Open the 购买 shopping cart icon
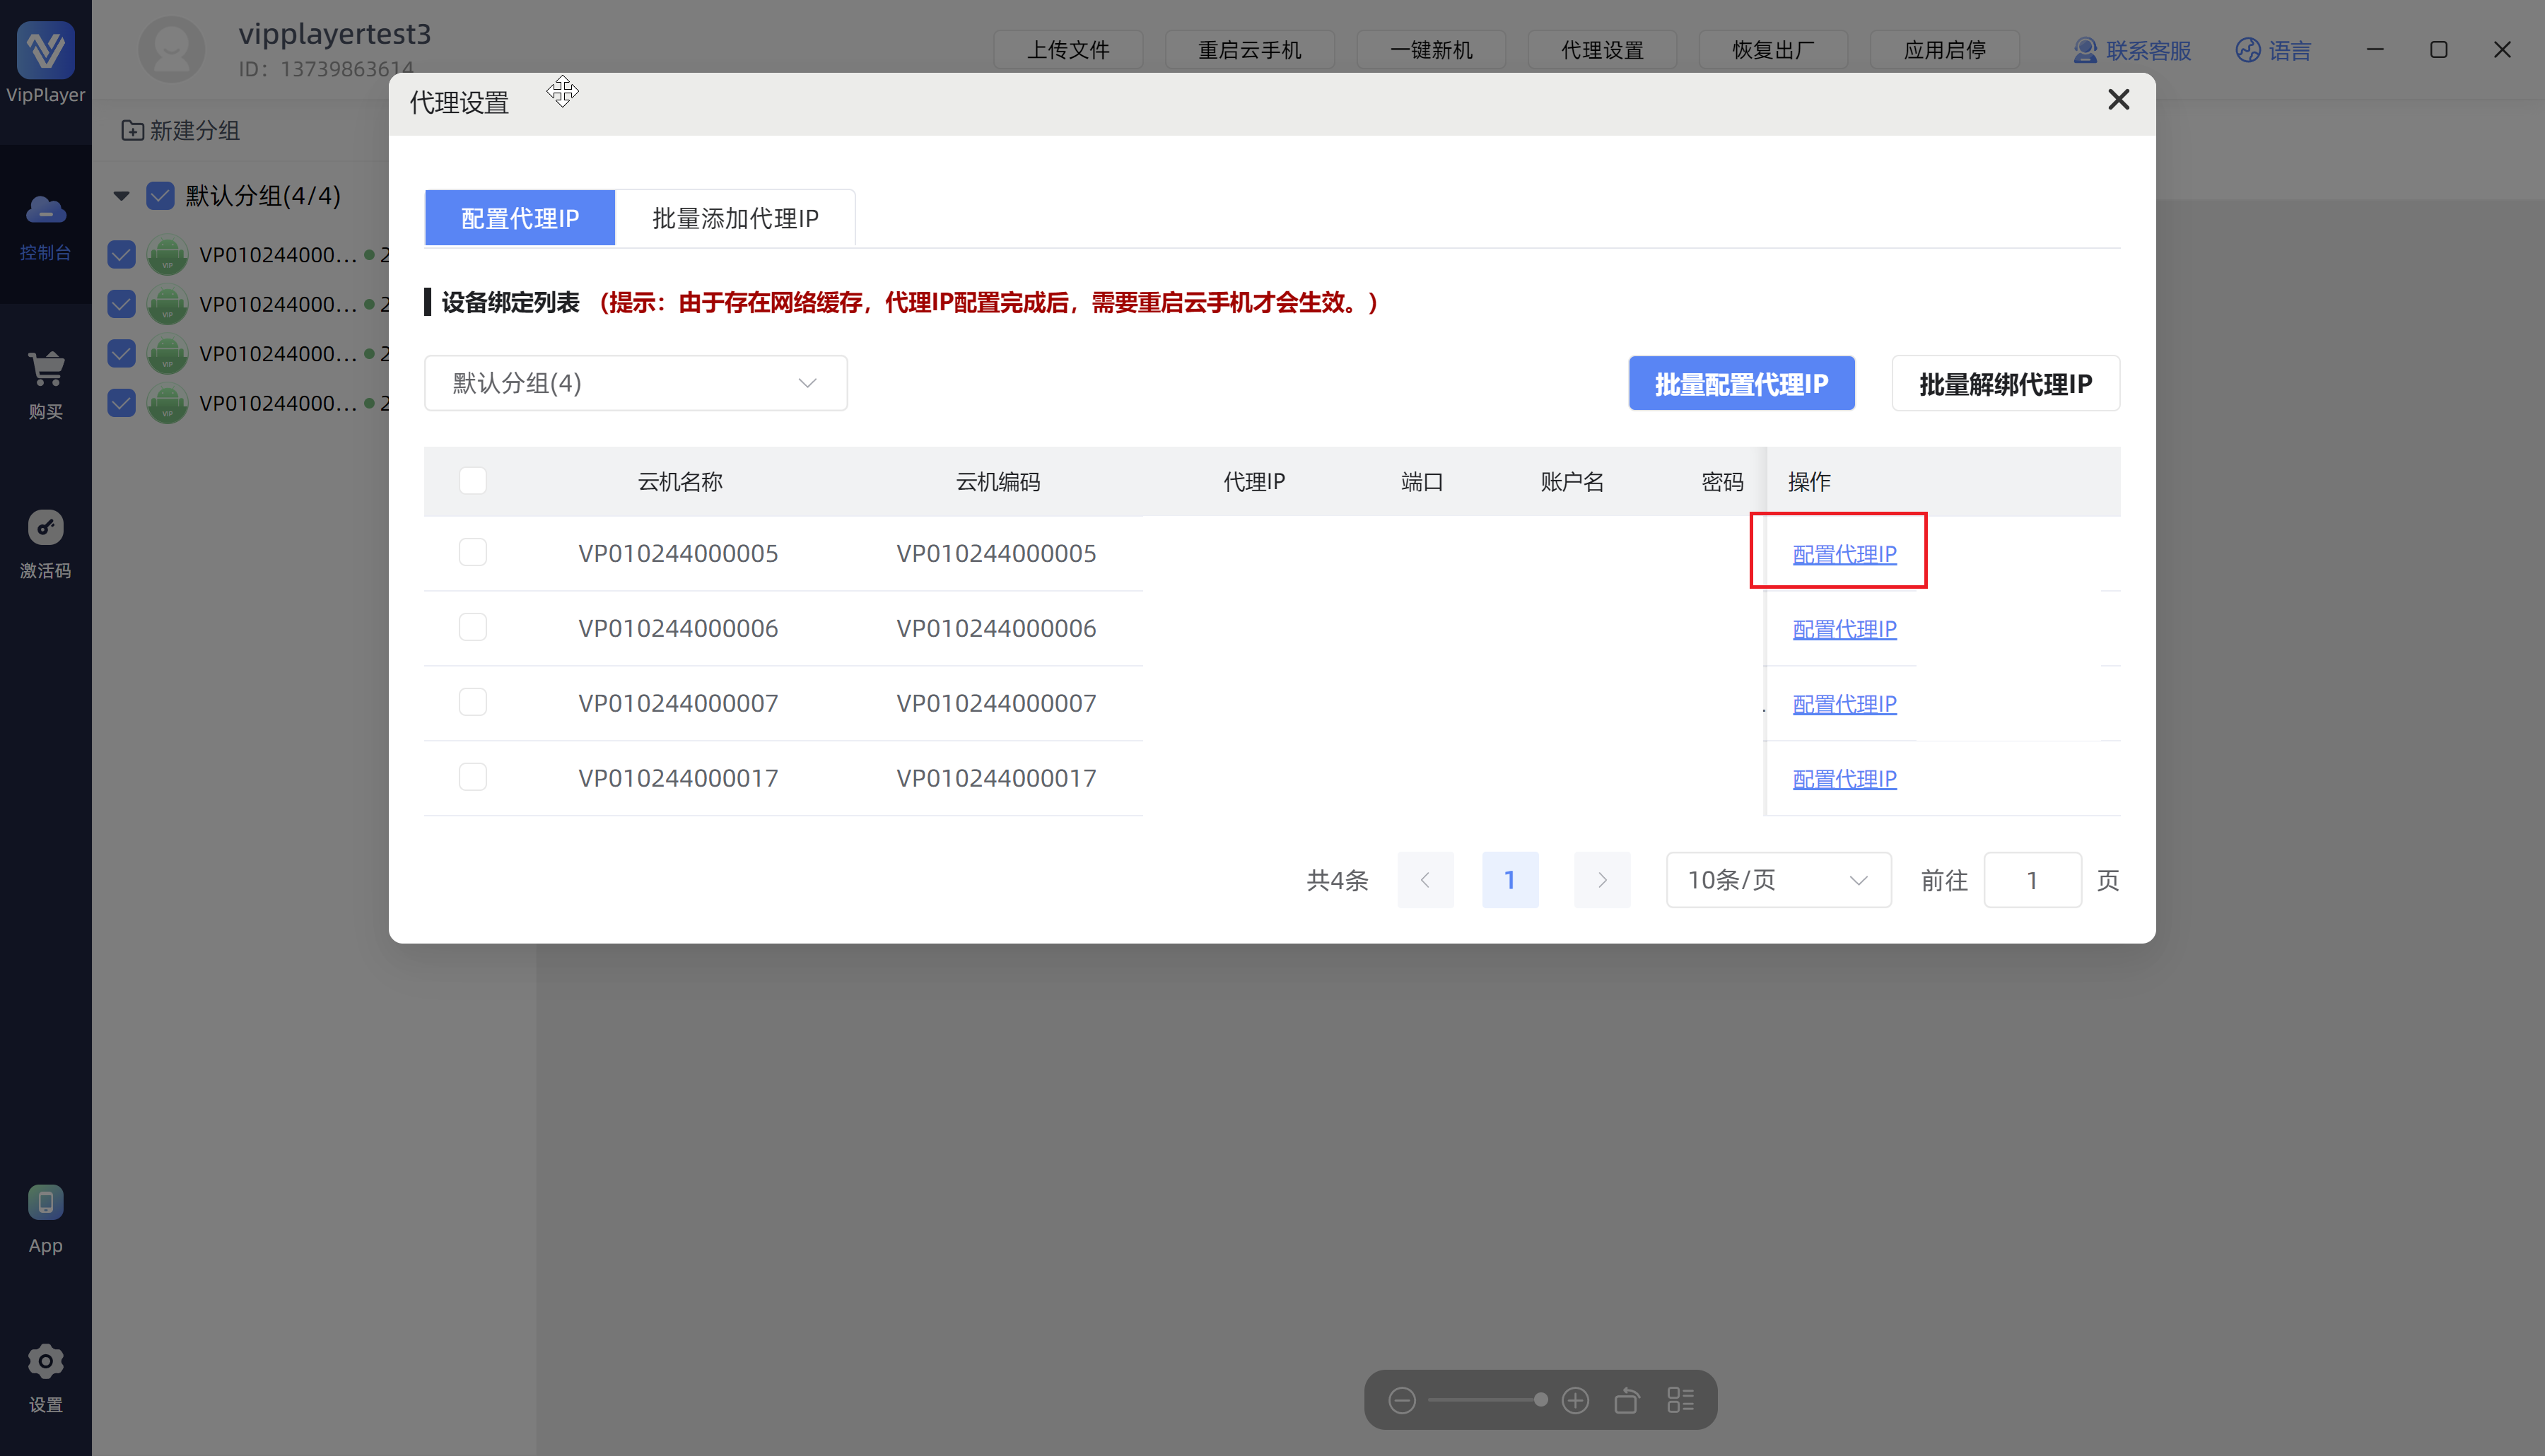The height and width of the screenshot is (1456, 2545). coord(45,369)
